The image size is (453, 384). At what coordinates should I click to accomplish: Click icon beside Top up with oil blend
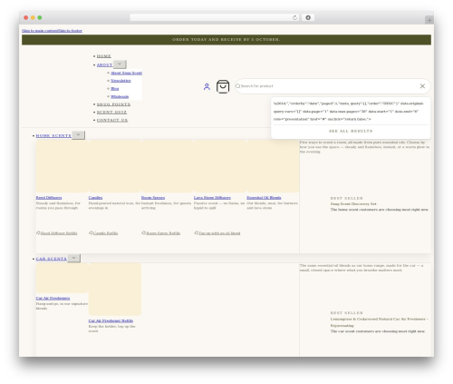(196, 232)
